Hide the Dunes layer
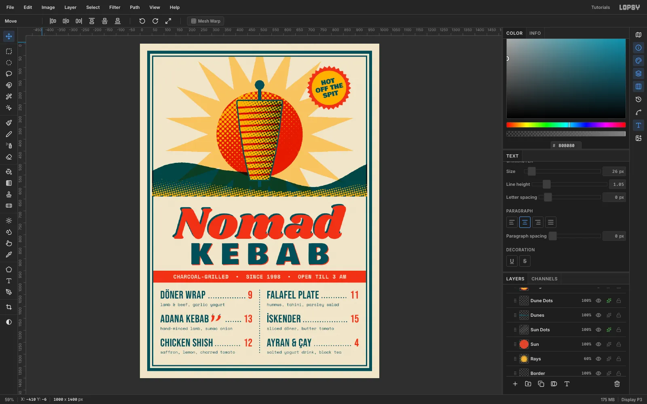This screenshot has width=647, height=404. coord(598,315)
